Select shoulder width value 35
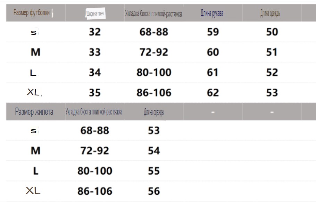The height and width of the screenshot is (211, 316). point(95,93)
